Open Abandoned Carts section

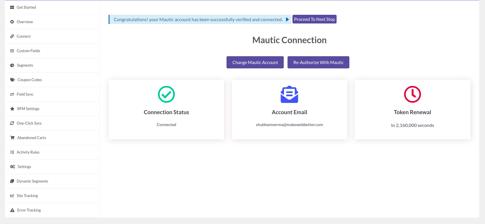[52, 138]
